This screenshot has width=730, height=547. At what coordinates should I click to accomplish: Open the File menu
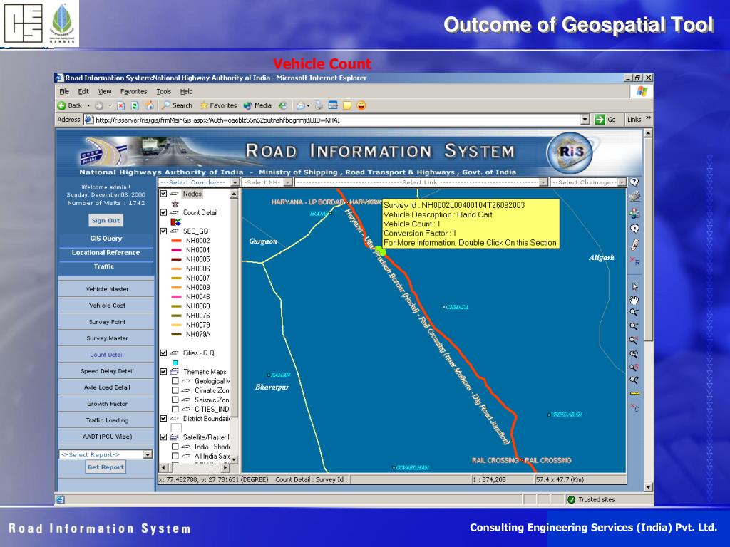click(x=64, y=92)
